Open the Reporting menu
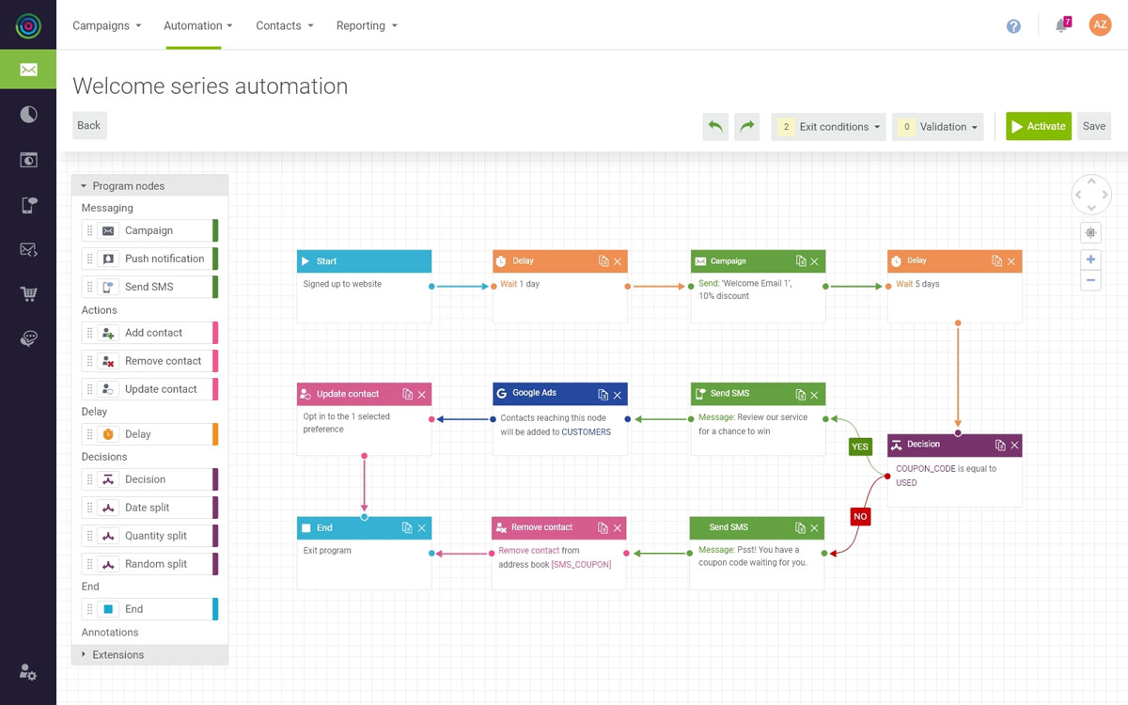This screenshot has height=705, width=1128. click(x=367, y=25)
